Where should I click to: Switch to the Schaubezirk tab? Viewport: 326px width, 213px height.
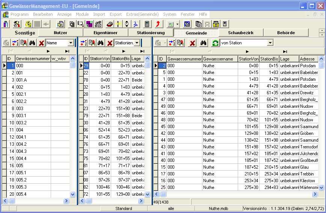(x=241, y=33)
